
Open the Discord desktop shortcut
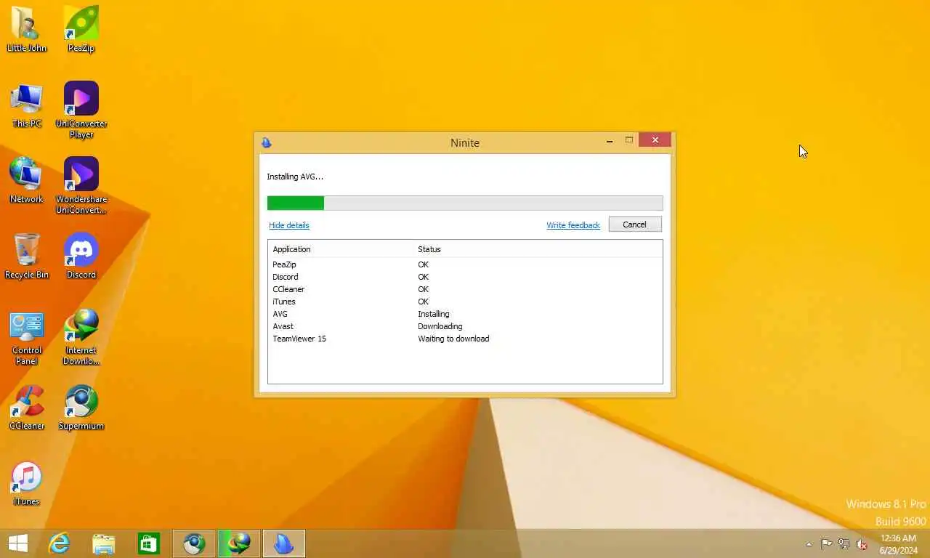[x=81, y=256]
